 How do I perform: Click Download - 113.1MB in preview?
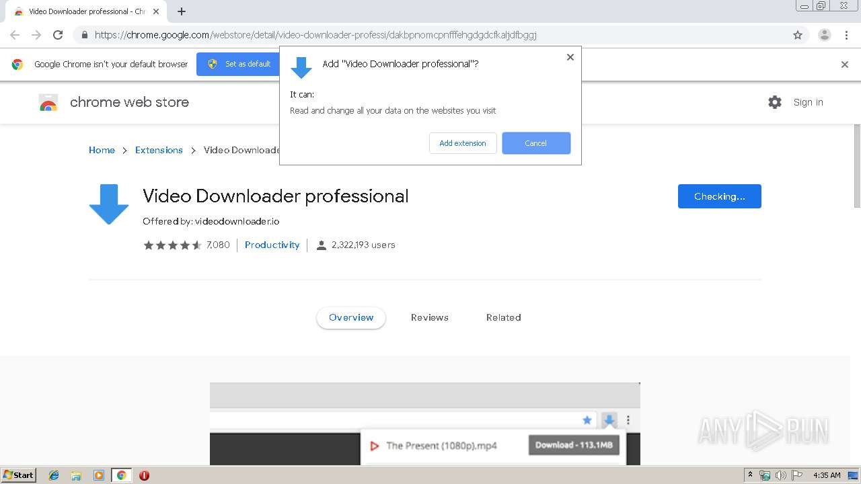point(574,445)
